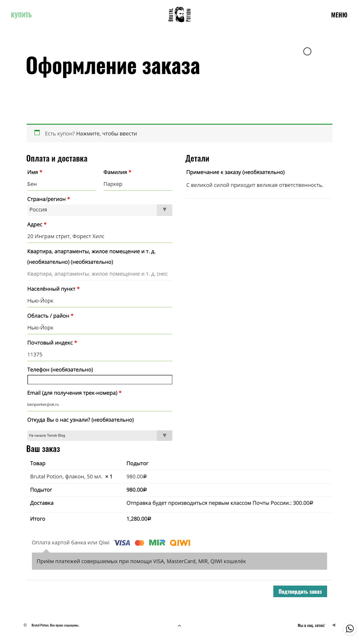The image size is (359, 641).
Task: Click the Email field with benparker@ok.ru
Action: point(100,405)
